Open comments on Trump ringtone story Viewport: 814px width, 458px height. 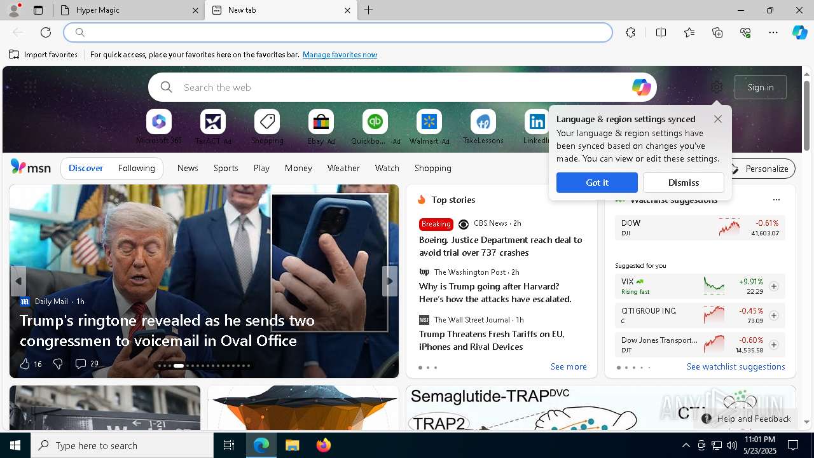point(86,364)
